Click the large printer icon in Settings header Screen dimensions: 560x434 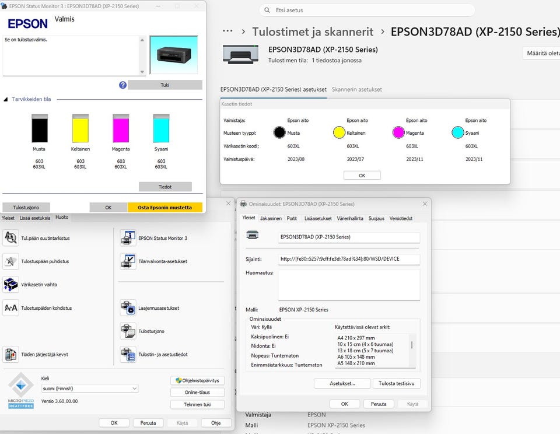(x=240, y=54)
